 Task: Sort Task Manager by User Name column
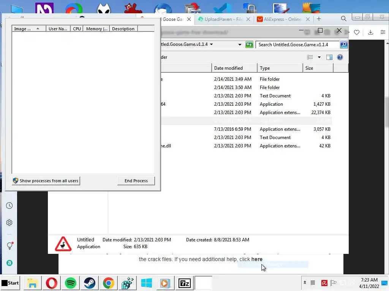pos(58,29)
